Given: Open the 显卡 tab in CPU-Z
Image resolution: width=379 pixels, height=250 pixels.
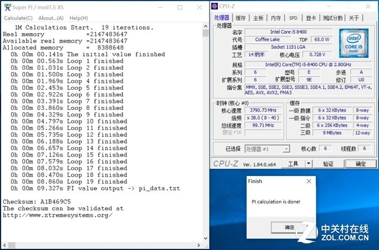Looking at the screenshot, I should coord(311,18).
